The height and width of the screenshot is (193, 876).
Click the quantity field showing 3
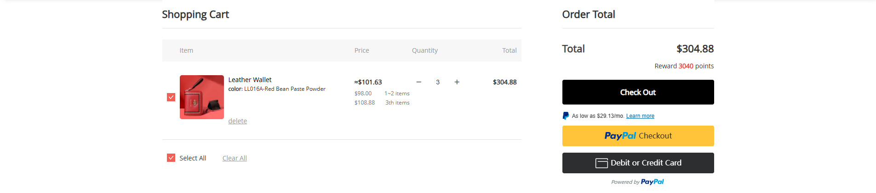438,82
